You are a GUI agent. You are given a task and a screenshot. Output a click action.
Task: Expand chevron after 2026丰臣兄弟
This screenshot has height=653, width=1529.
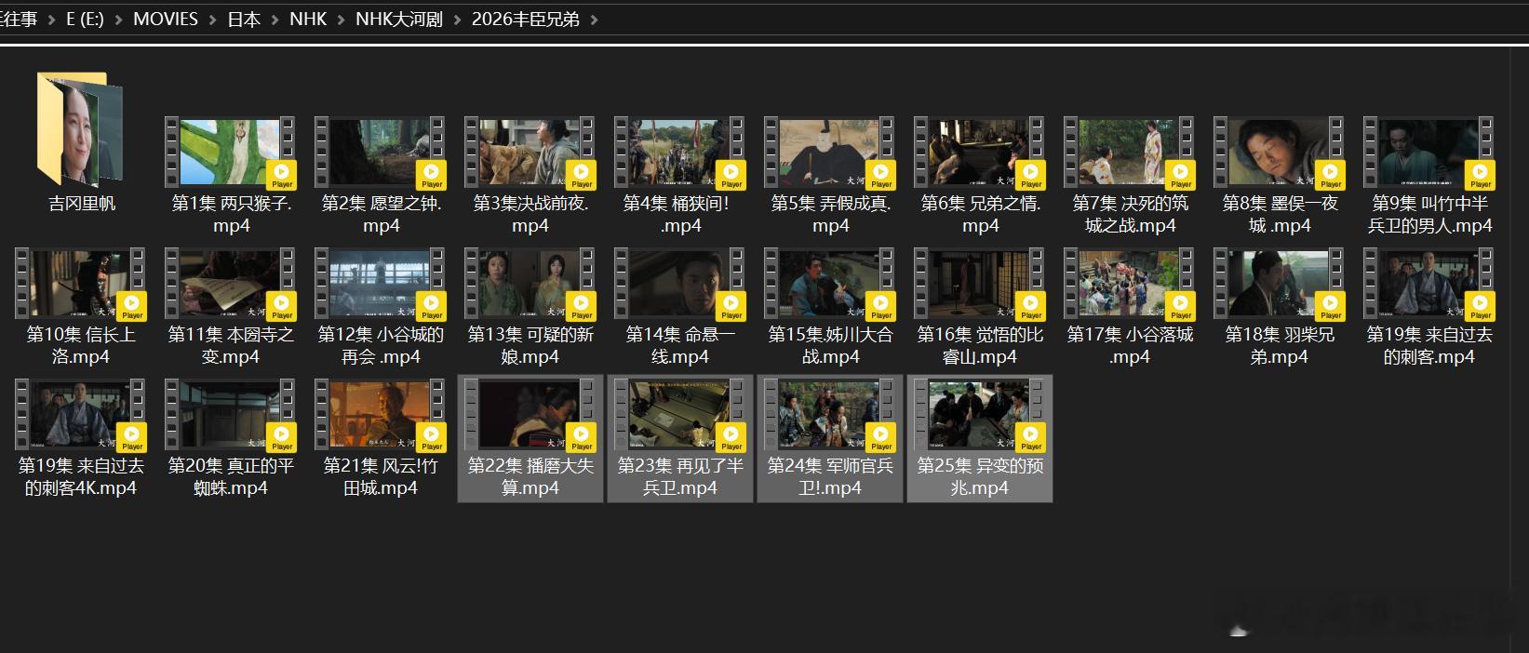coord(594,19)
